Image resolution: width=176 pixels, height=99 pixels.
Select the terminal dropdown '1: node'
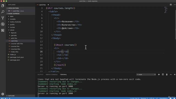pos(146,75)
